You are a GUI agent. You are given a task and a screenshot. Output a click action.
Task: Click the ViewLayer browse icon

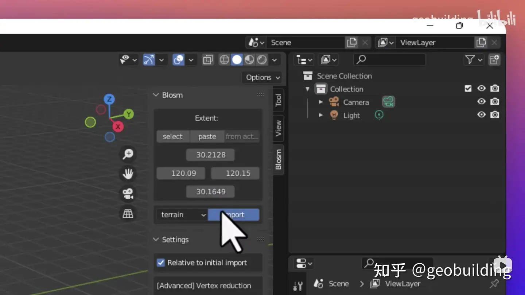tap(386, 42)
